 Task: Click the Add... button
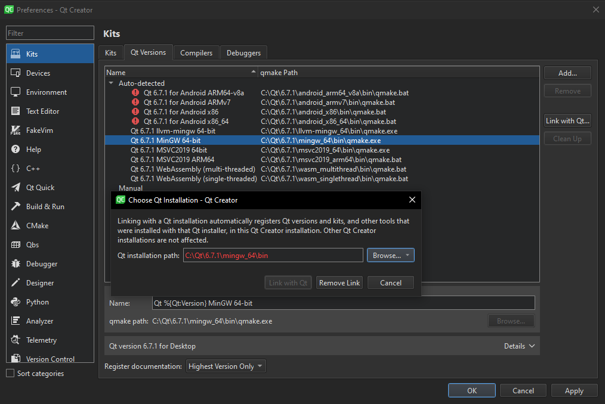pos(567,73)
